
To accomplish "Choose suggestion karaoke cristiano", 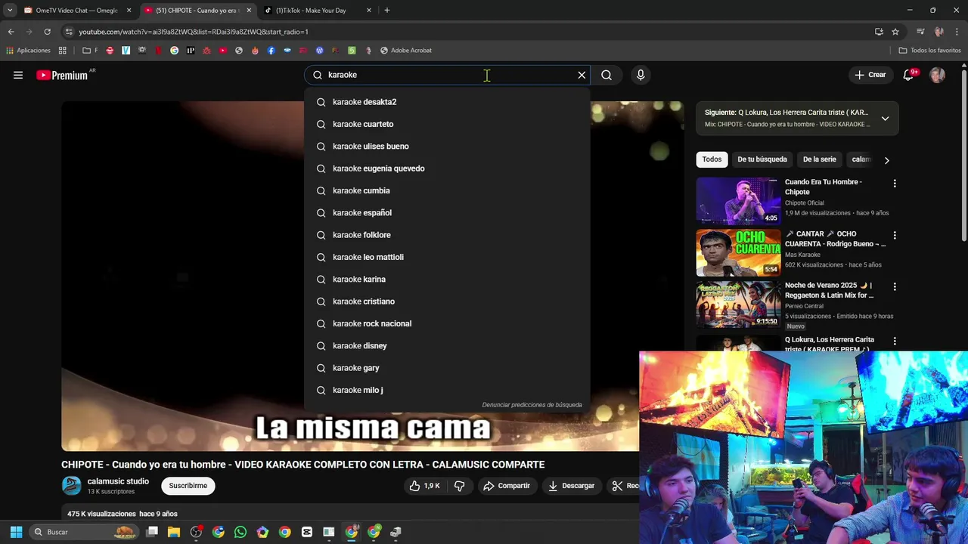I will point(446,301).
